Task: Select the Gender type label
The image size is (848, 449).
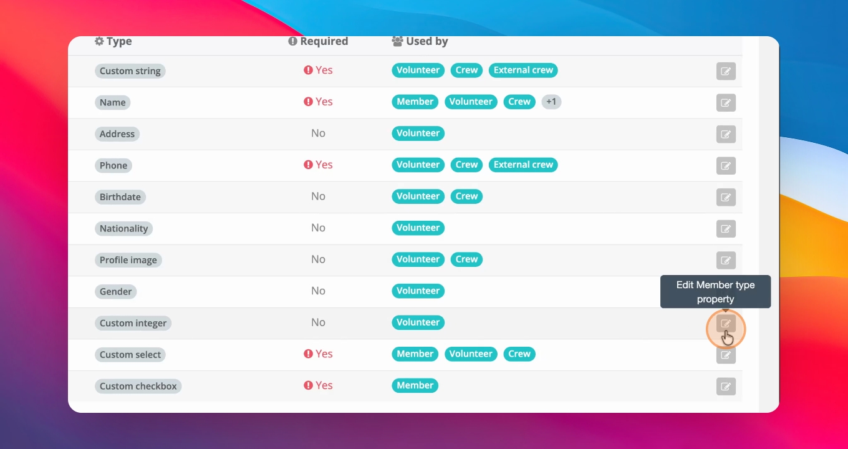Action: (116, 291)
